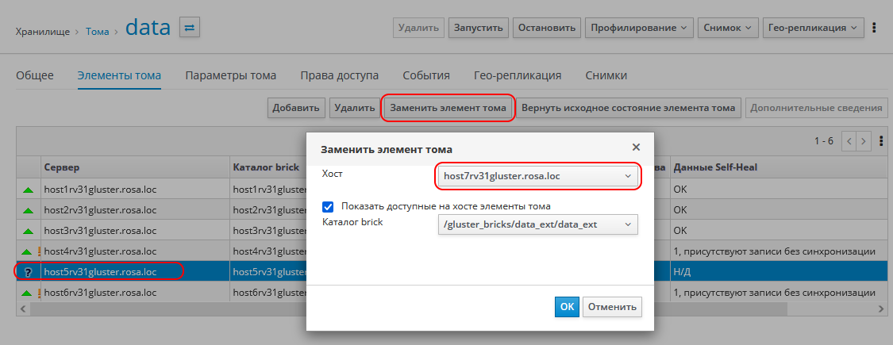Expand the Профилирование dropdown menu
The image size is (893, 345).
pos(640,28)
